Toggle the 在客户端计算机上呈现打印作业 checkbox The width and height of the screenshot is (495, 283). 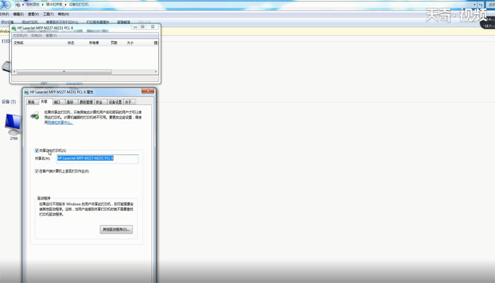point(37,171)
